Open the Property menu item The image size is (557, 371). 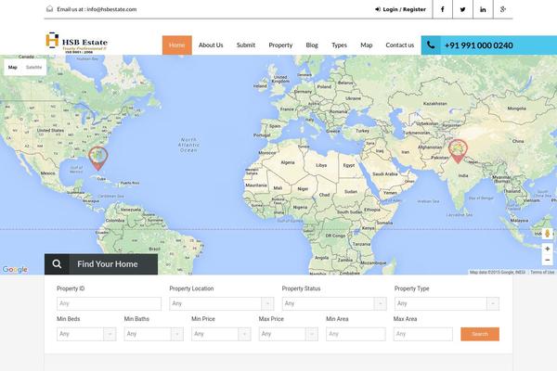(280, 45)
